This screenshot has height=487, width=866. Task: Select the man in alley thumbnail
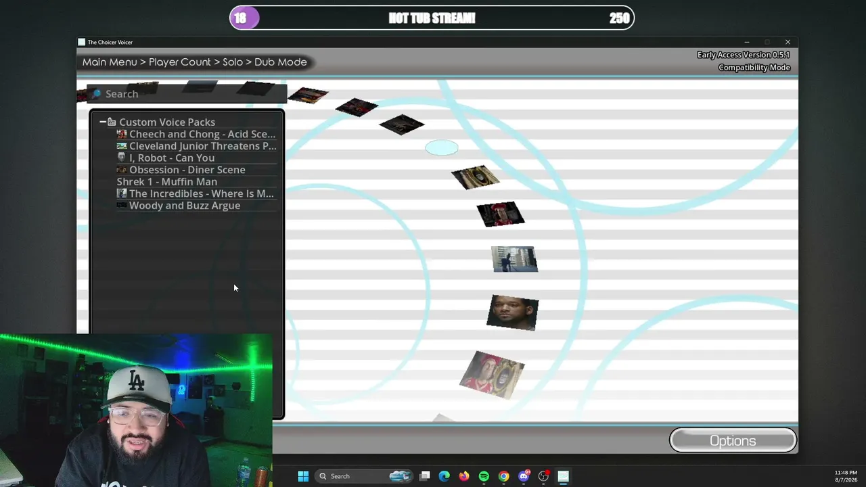515,259
